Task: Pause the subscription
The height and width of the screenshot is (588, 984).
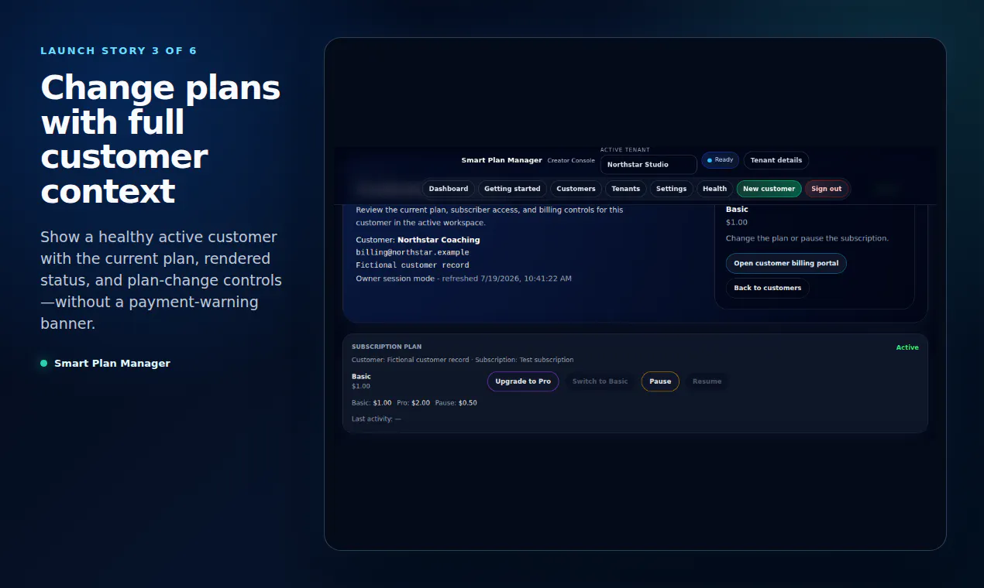Action: pyautogui.click(x=660, y=381)
